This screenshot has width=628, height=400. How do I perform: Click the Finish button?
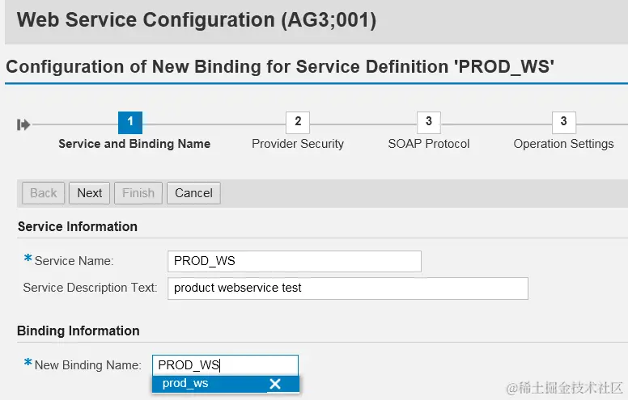(138, 193)
